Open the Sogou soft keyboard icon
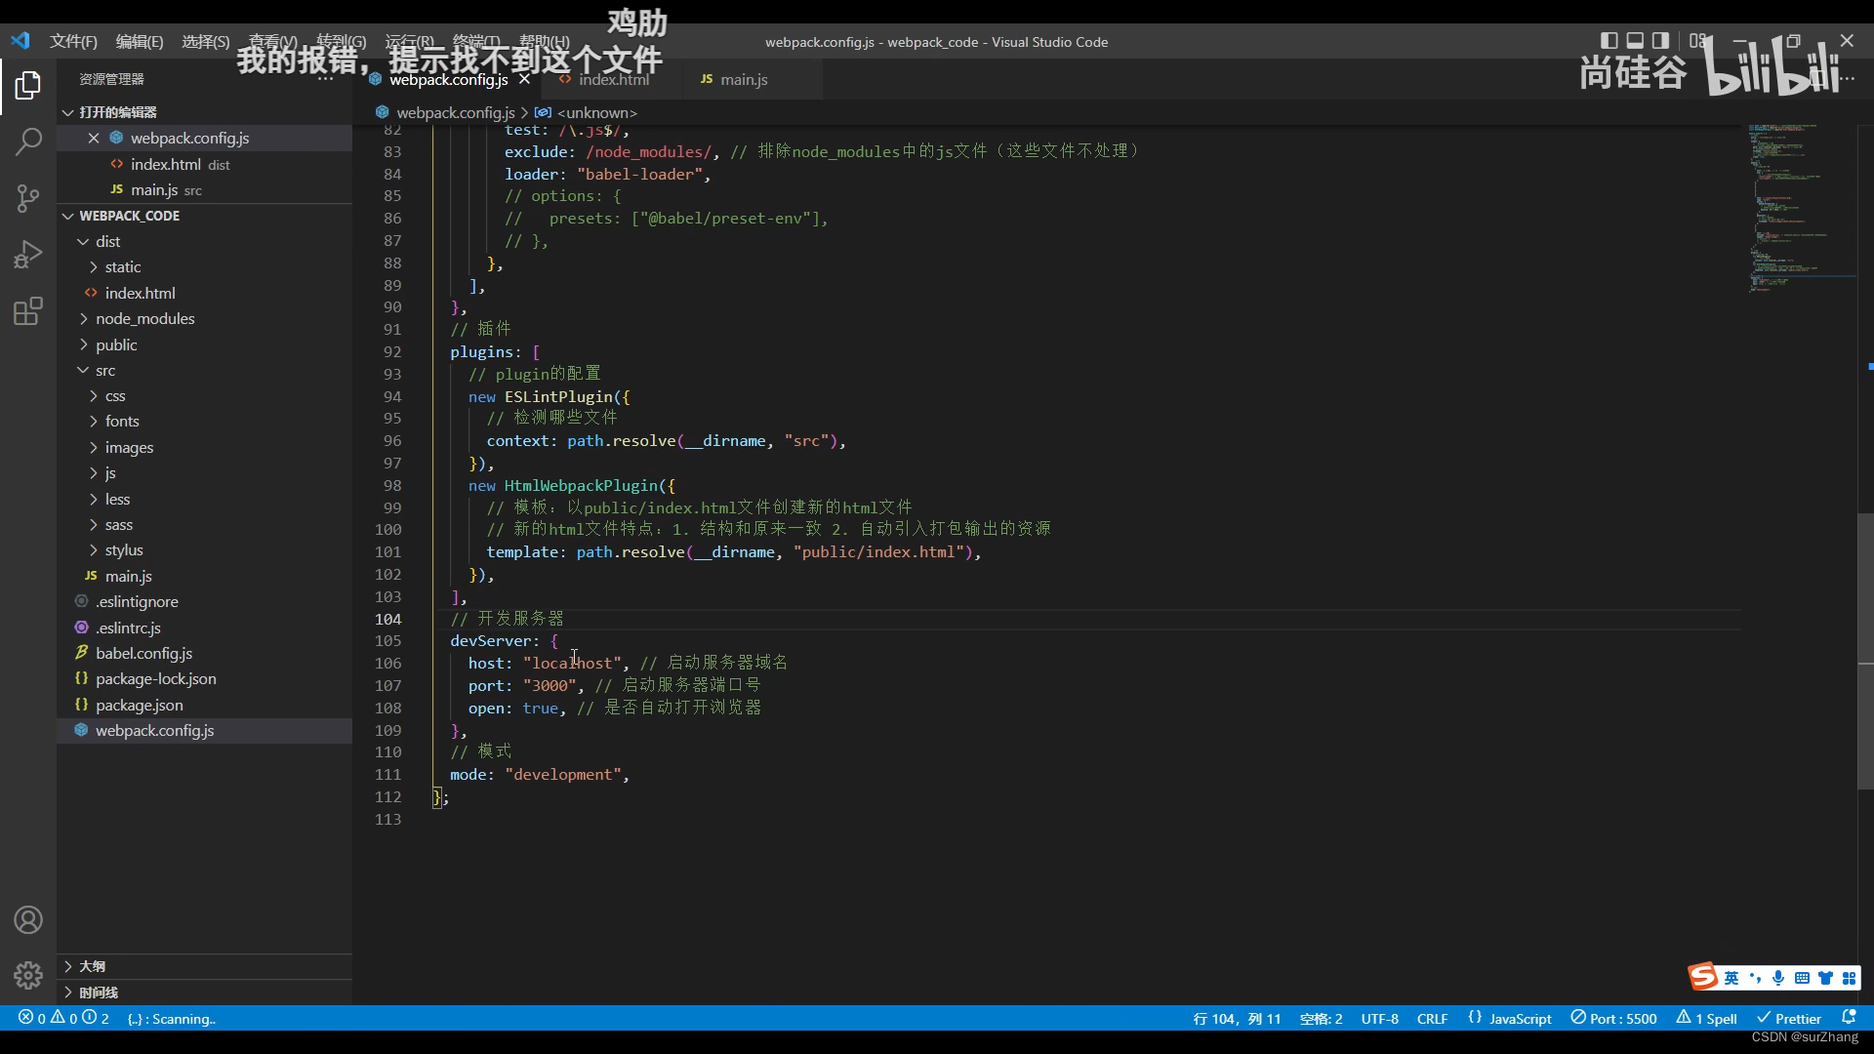This screenshot has height=1054, width=1874. [1802, 978]
